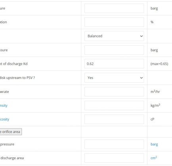172x166 pixels.
Task: Focus the percent input field
Action: point(114,22)
